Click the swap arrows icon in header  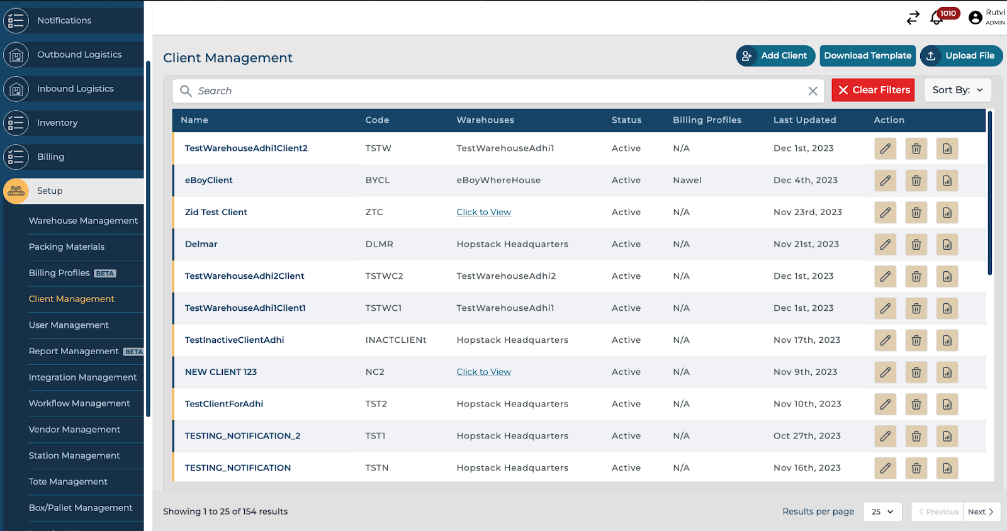(x=913, y=18)
